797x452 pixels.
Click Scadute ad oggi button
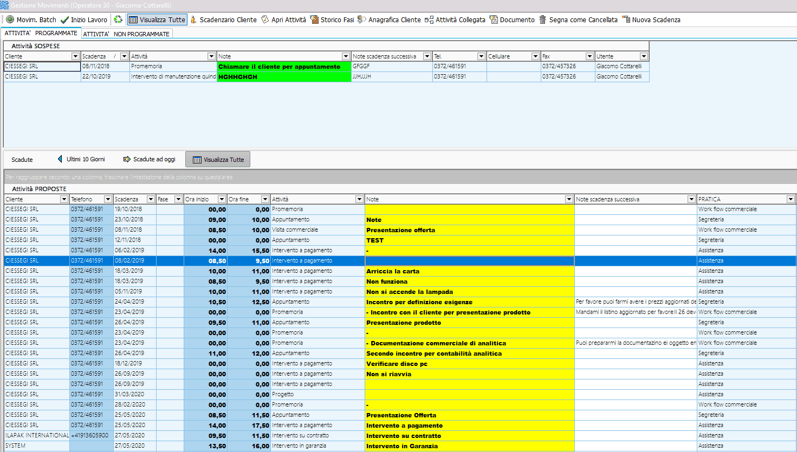coord(150,159)
